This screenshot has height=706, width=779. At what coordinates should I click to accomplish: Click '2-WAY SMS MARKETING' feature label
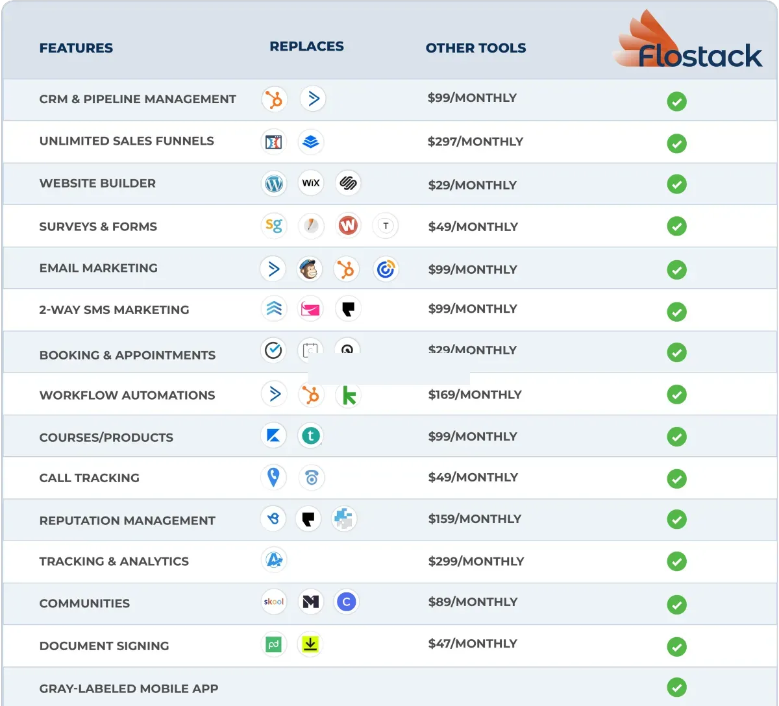click(114, 310)
